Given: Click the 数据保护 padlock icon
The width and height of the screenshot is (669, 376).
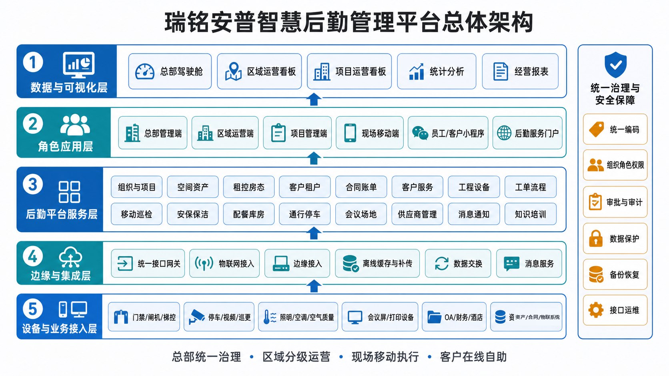Looking at the screenshot, I should click(x=596, y=238).
